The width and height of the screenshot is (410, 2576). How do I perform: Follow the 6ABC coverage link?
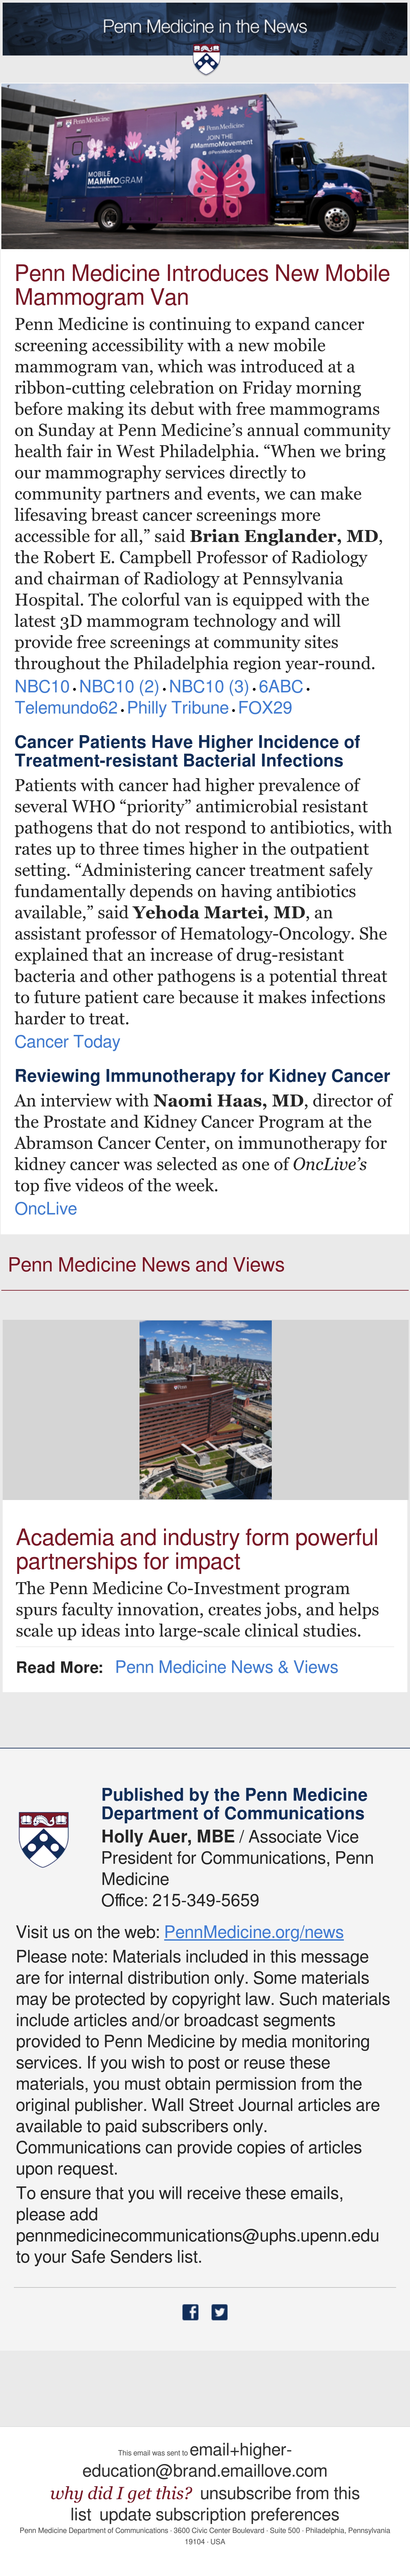[x=280, y=686]
